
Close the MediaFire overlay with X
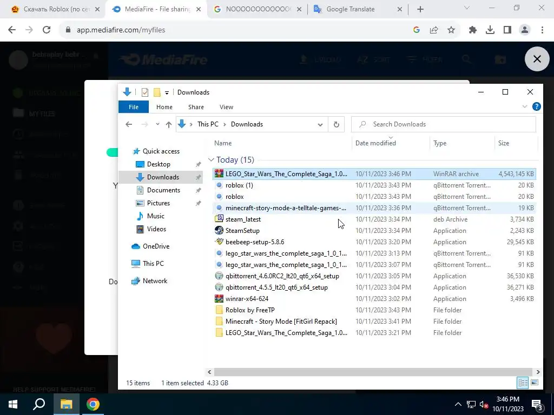[537, 59]
